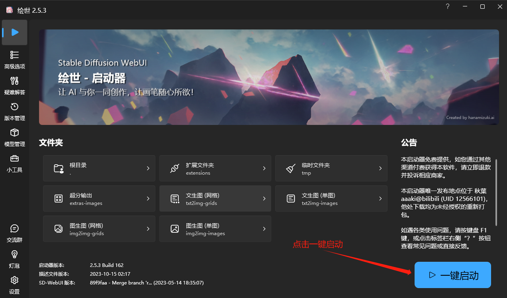Open the img2img-grids folder card label
Image resolution: width=507 pixels, height=298 pixels.
87,234
